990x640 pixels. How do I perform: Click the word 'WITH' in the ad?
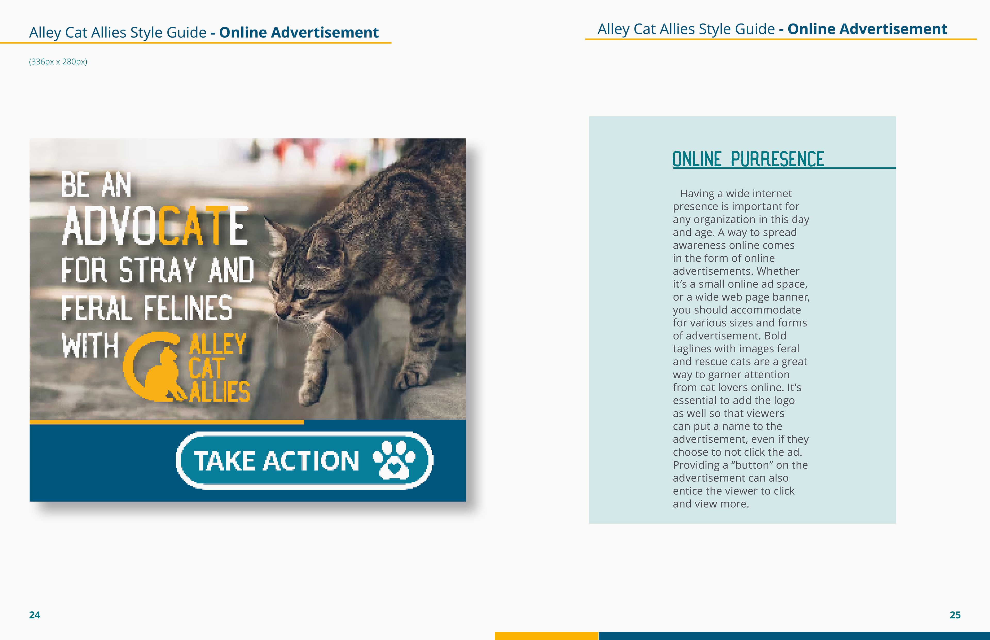90,345
